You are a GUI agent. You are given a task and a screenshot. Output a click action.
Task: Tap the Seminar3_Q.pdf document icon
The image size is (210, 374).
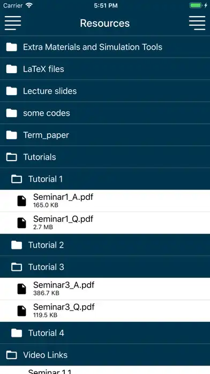pos(21,311)
